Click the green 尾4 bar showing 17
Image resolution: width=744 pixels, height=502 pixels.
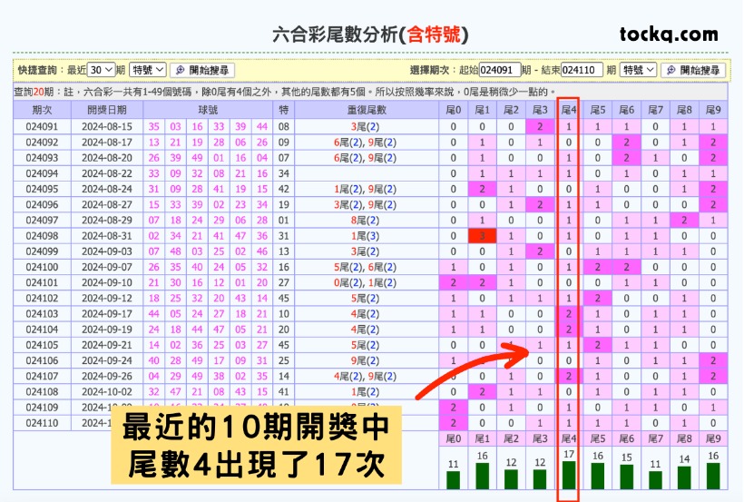[x=568, y=475]
